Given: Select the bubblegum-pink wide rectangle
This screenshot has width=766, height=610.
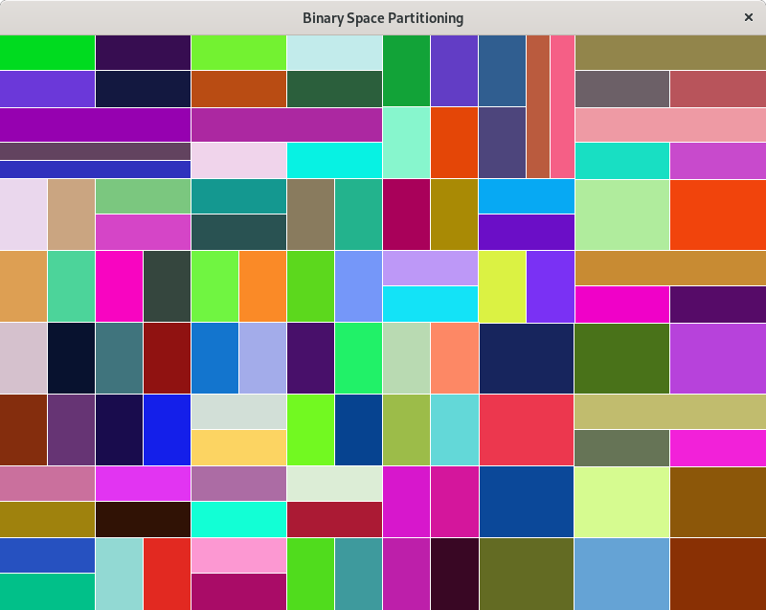Looking at the screenshot, I should [238, 554].
